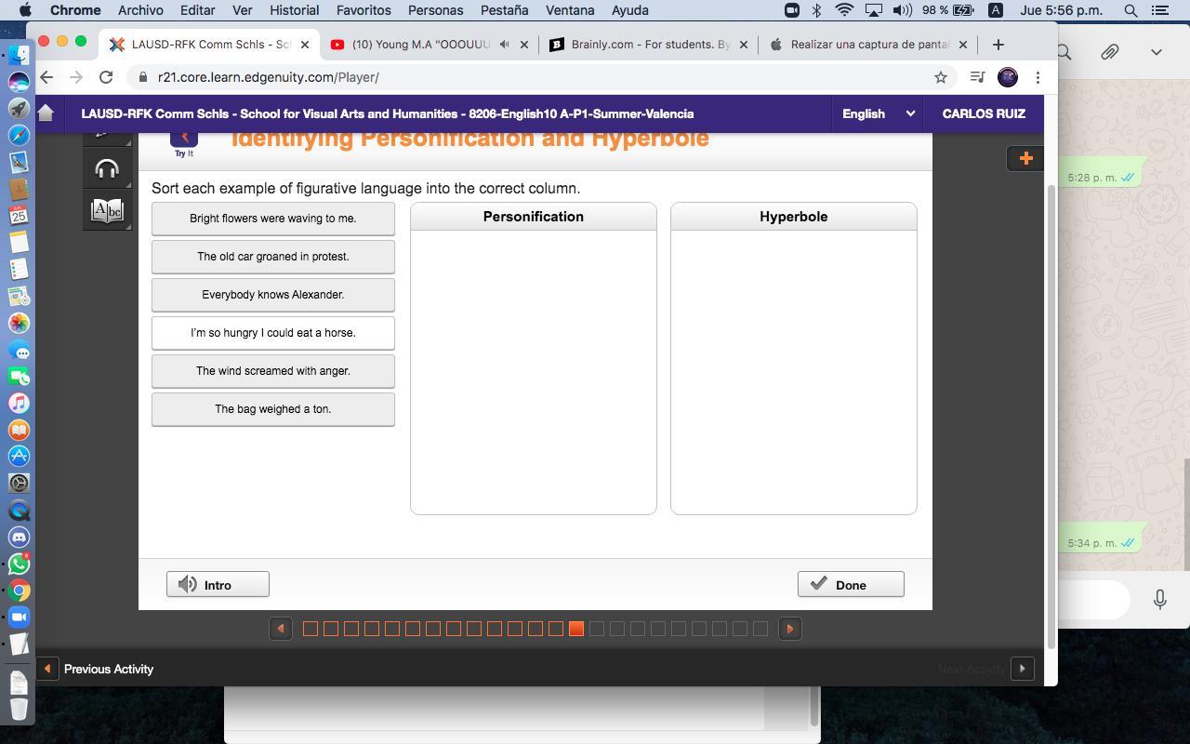Viewport: 1190px width, 744px height.
Task: Click Chrome back navigation arrow
Action: [x=46, y=77]
